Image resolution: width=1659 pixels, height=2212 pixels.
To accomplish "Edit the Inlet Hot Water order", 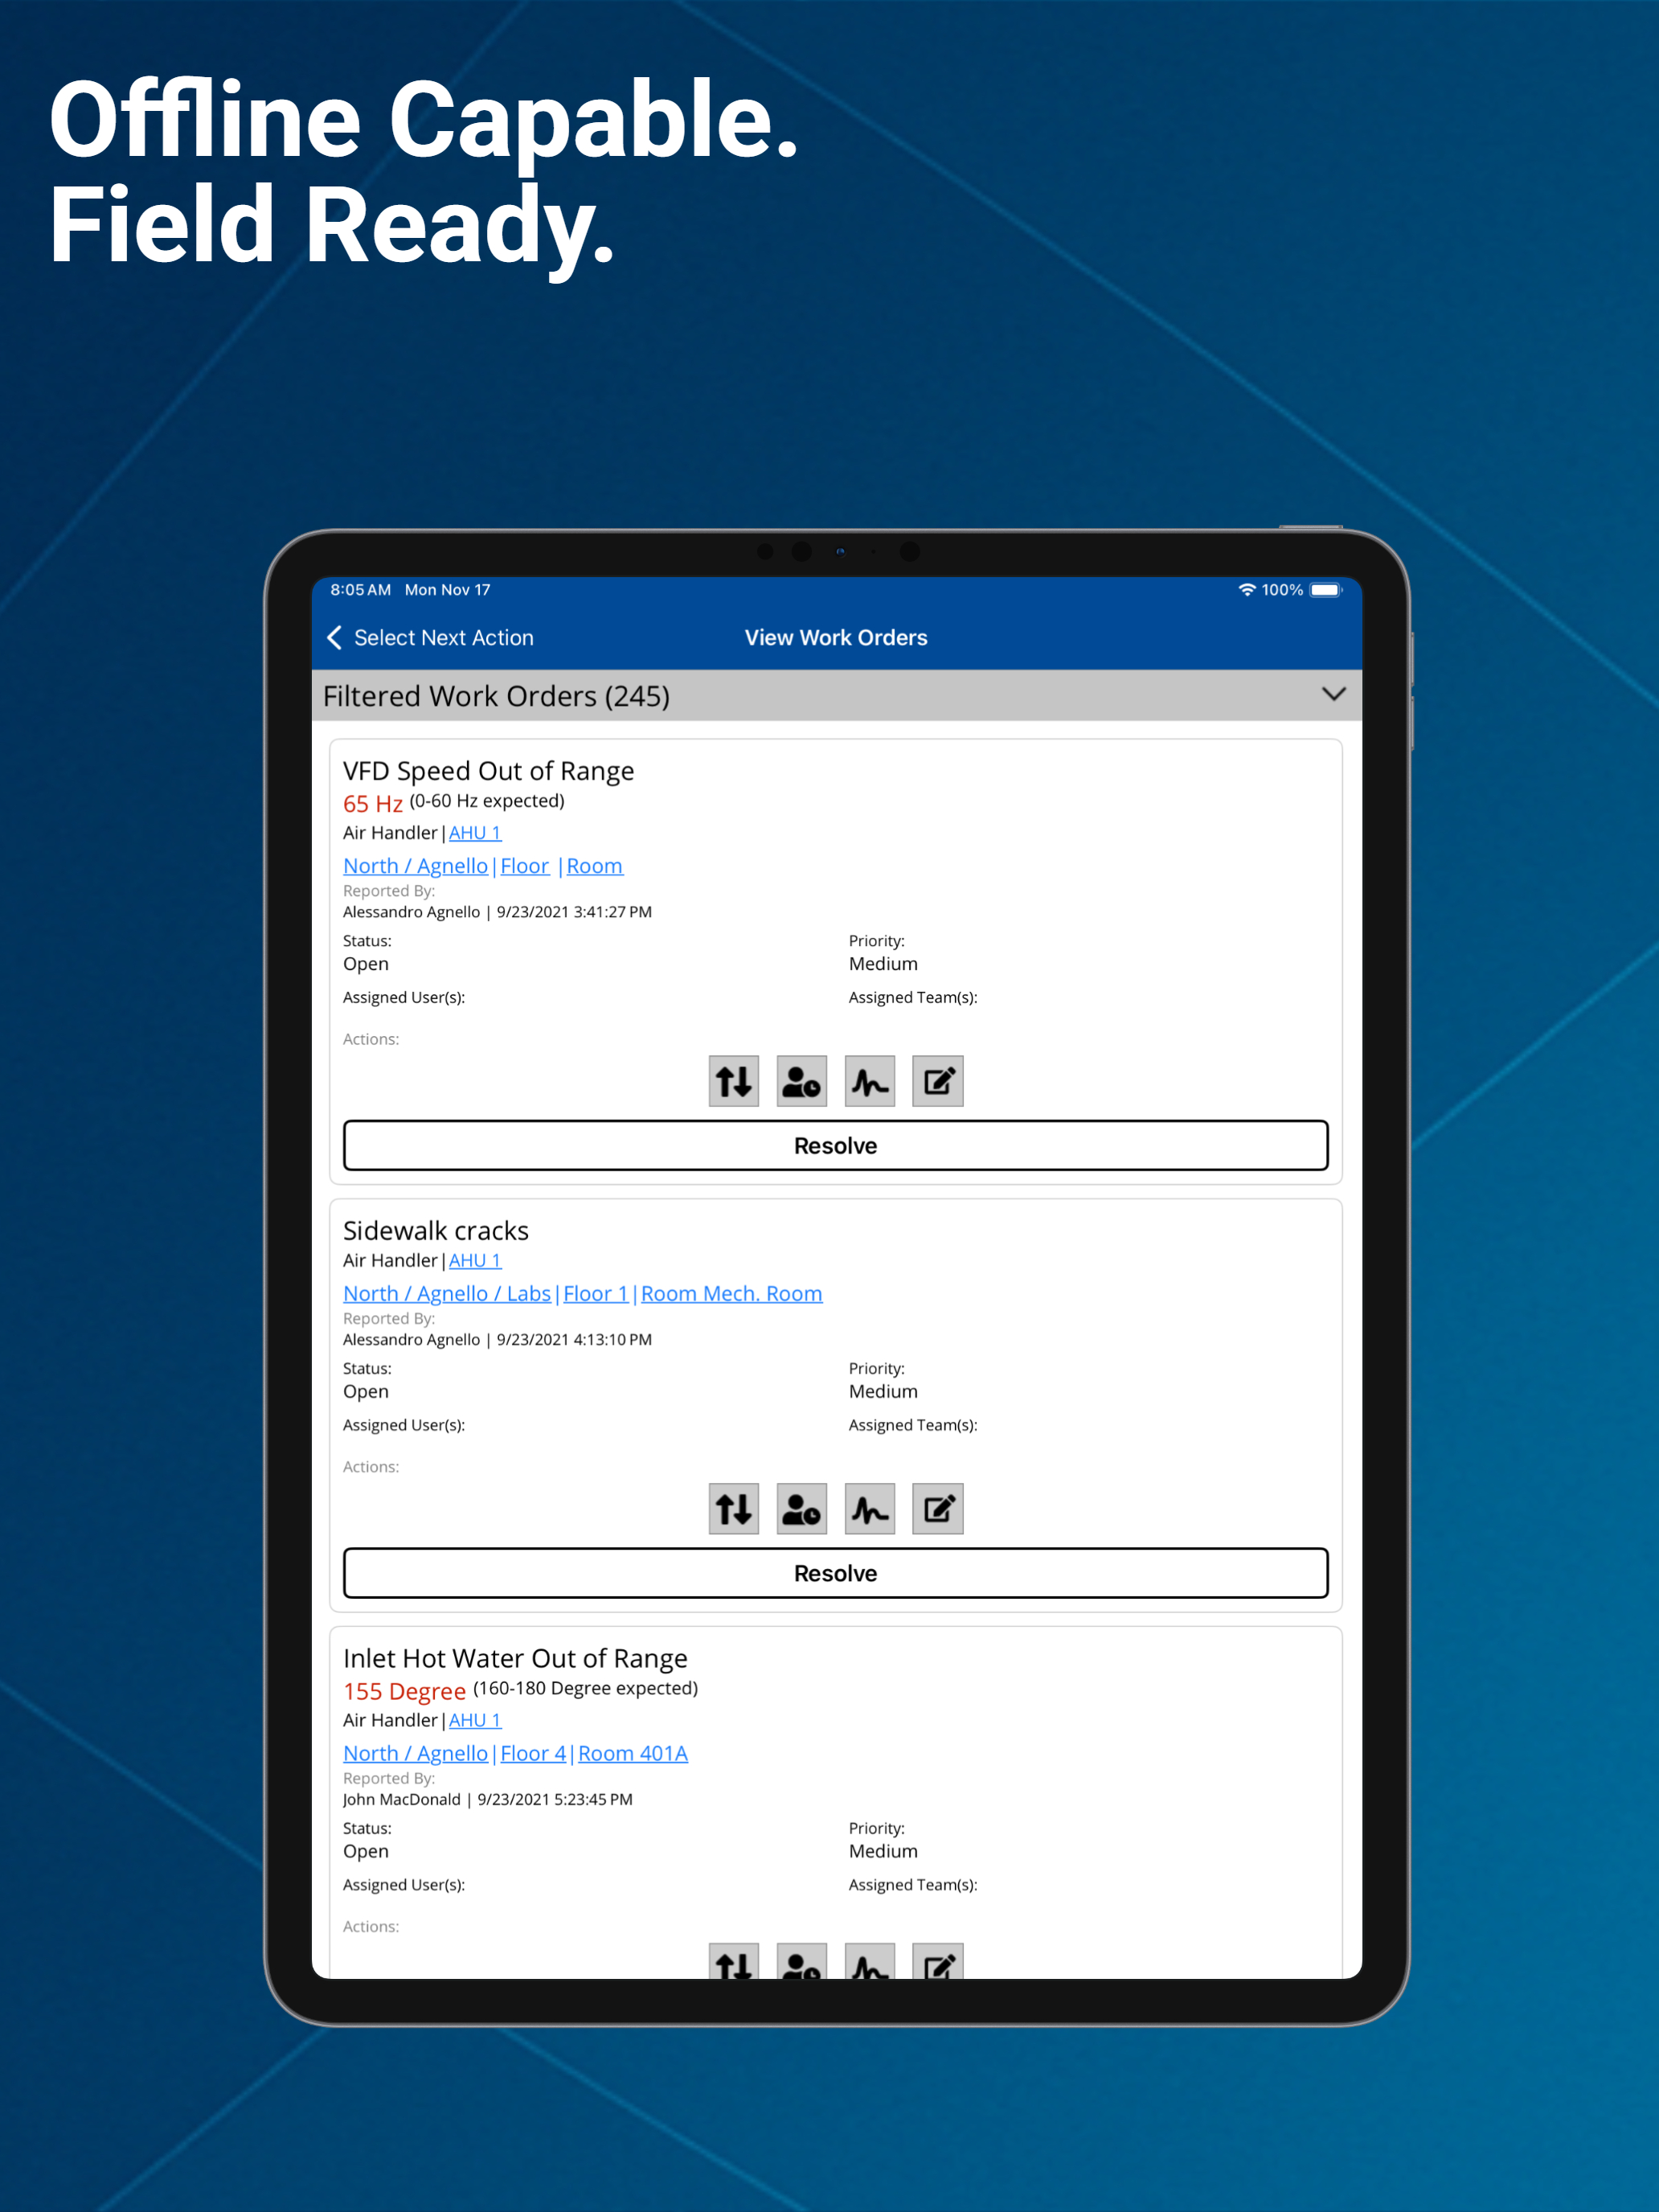I will pos(938,1961).
